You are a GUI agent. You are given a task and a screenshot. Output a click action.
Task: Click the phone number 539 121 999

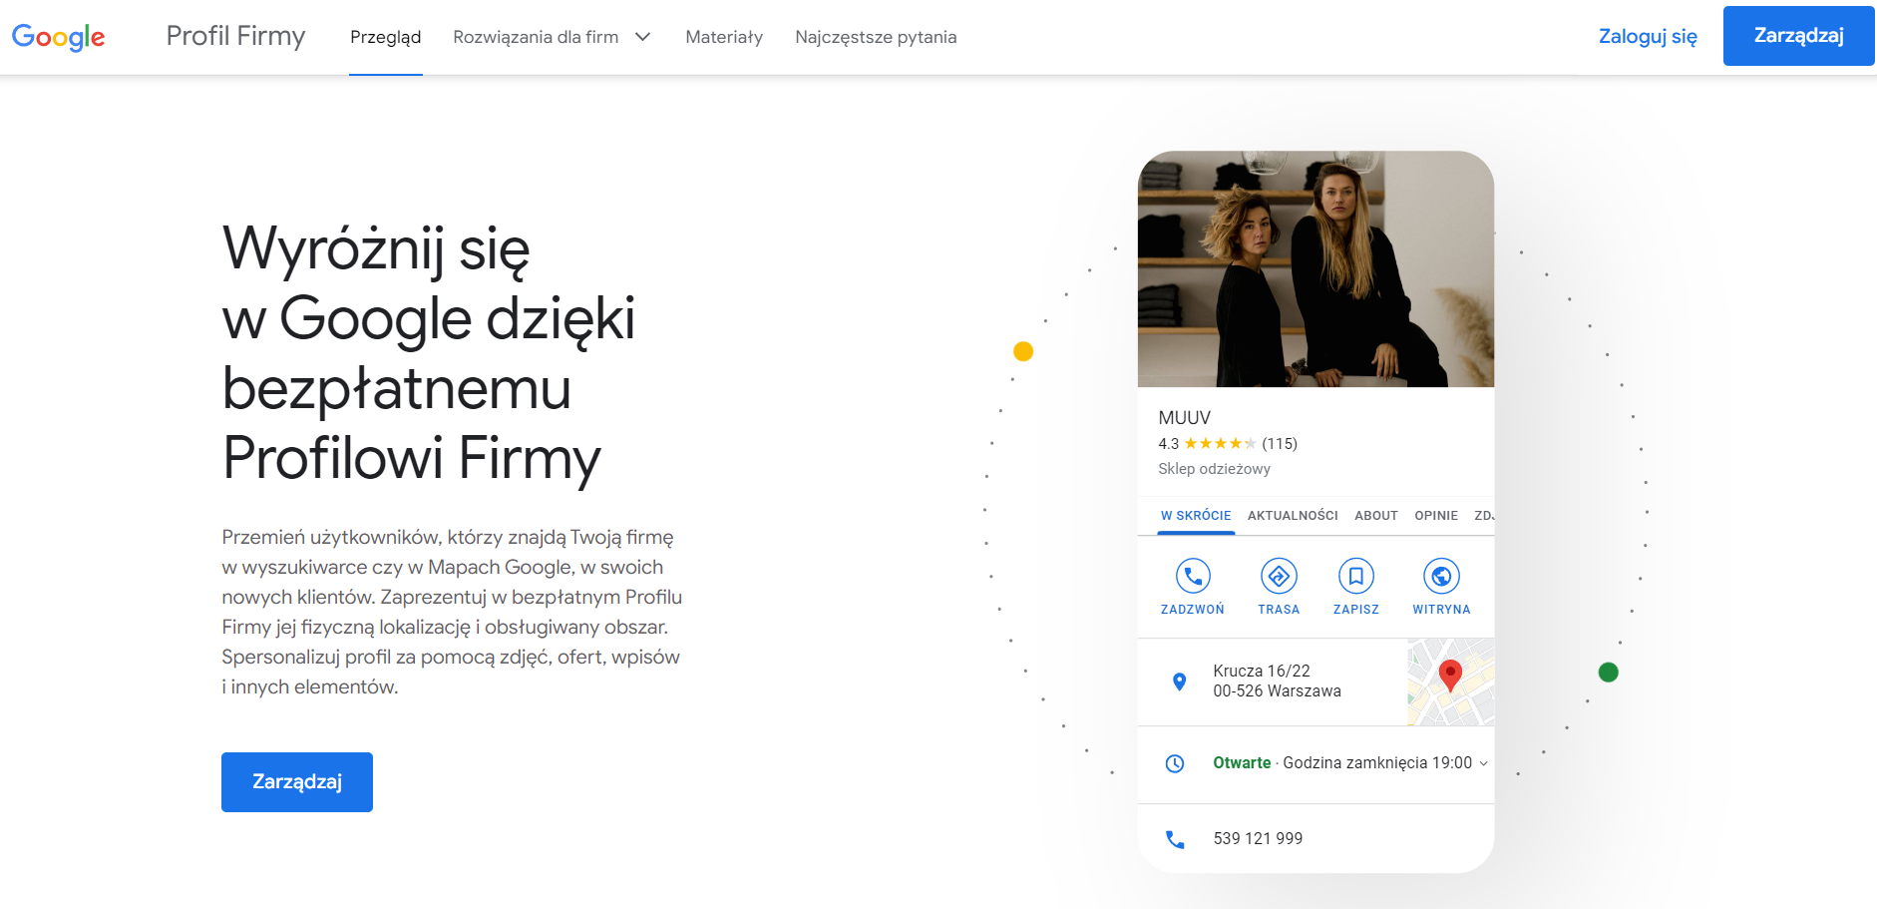[1258, 839]
